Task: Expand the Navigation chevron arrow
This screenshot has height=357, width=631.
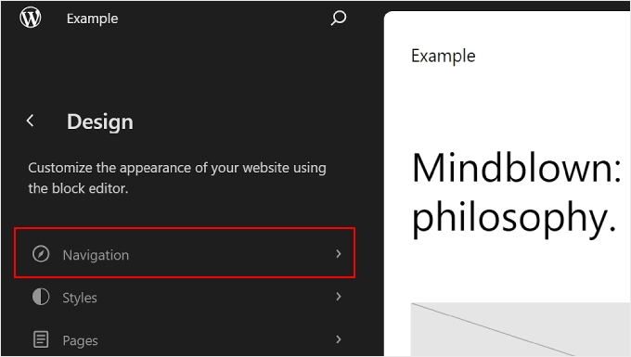Action: coord(339,254)
